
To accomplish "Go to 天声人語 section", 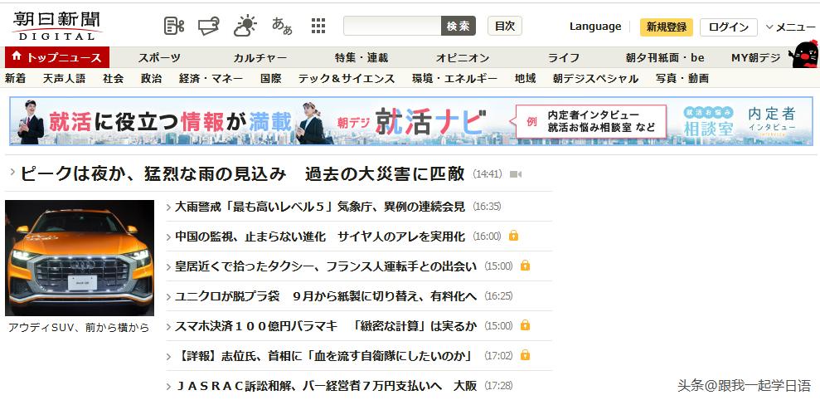I will pos(64,79).
